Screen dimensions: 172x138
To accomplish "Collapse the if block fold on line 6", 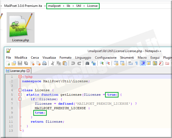I will [20, 99].
